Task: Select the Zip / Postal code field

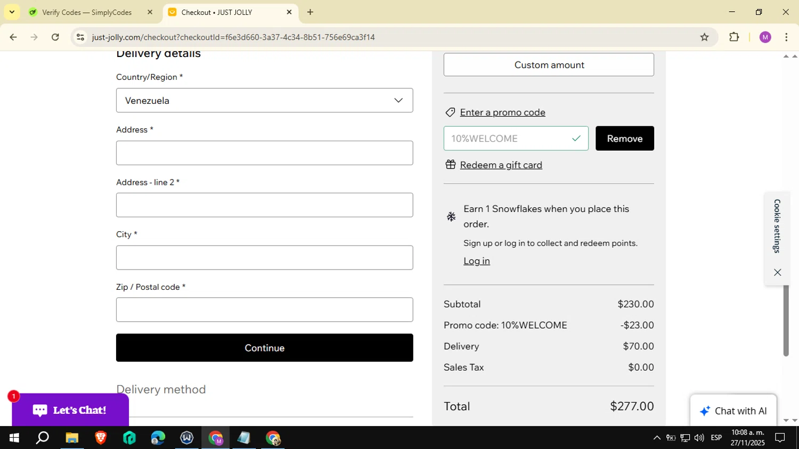Action: [x=264, y=309]
